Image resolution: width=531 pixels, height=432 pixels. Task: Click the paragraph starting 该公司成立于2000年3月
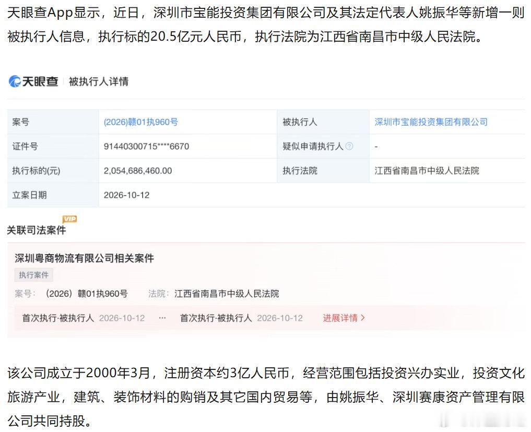tap(265, 397)
